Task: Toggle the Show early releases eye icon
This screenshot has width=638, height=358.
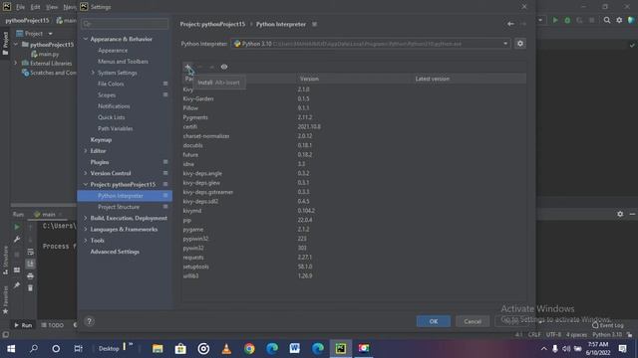Action: (224, 67)
